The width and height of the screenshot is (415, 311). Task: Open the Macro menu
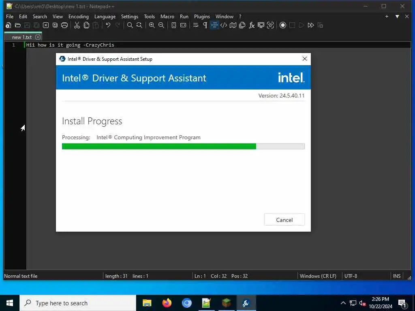tap(167, 16)
